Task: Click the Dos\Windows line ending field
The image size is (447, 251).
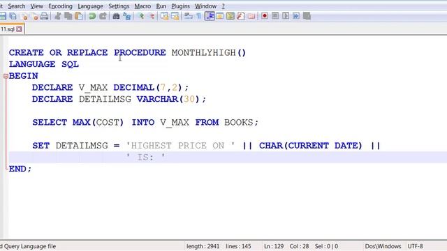Action: (383, 246)
